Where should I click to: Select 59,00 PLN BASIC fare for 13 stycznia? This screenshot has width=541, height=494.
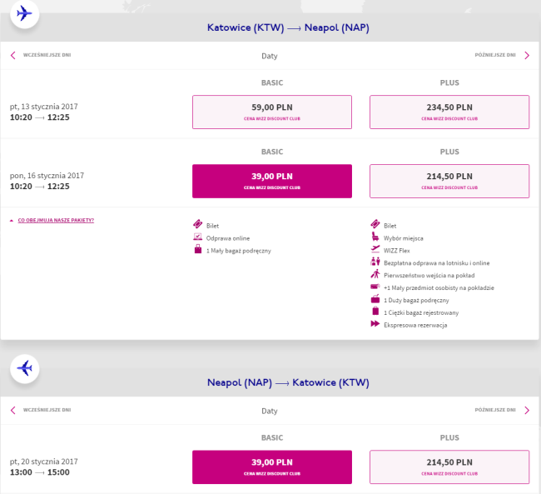pos(272,112)
